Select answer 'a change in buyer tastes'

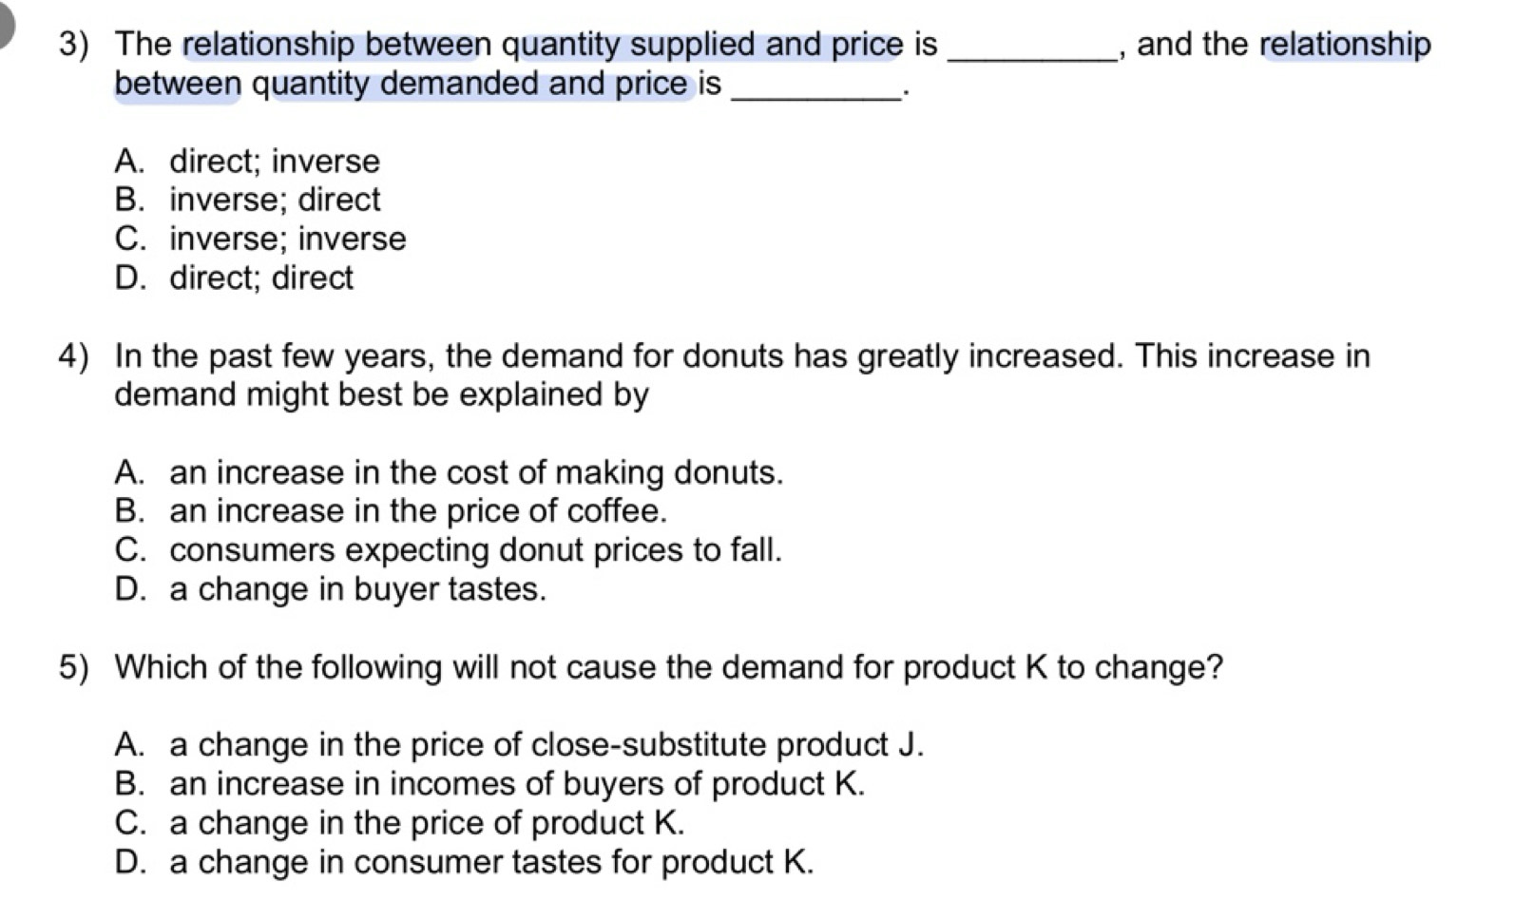pos(357,589)
